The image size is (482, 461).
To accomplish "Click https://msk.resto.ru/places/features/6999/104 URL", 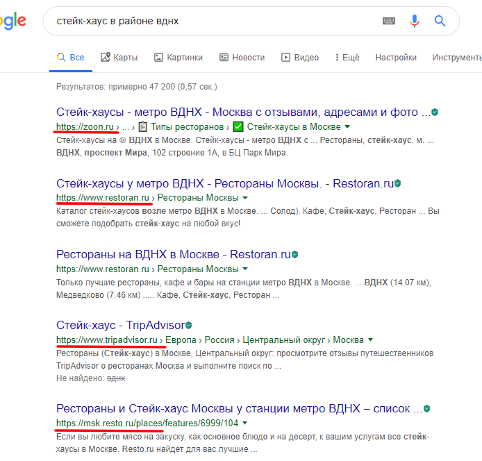I will [x=147, y=424].
